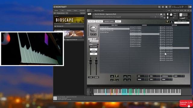
Task: Click the Tom 2 mixer channel label
Action: [151, 79]
